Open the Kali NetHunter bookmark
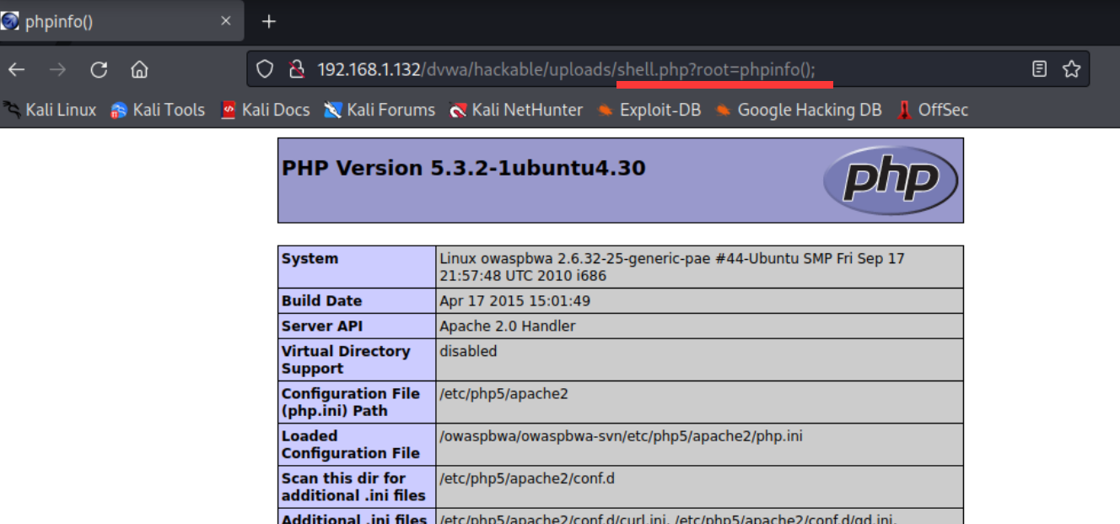Viewport: 1120px width, 524px height. [x=516, y=110]
